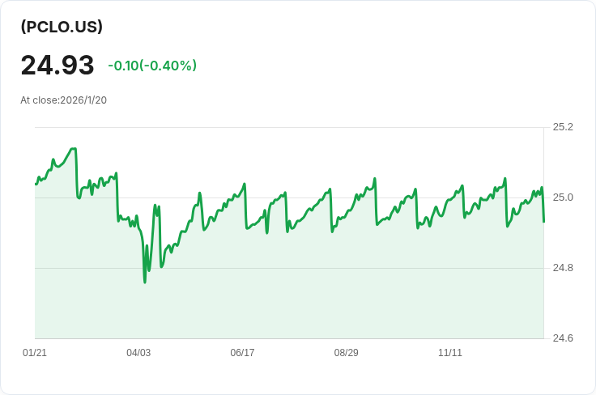The height and width of the screenshot is (395, 596).
Task: Click the At close:2026/1/20 date label
Action: coord(64,100)
